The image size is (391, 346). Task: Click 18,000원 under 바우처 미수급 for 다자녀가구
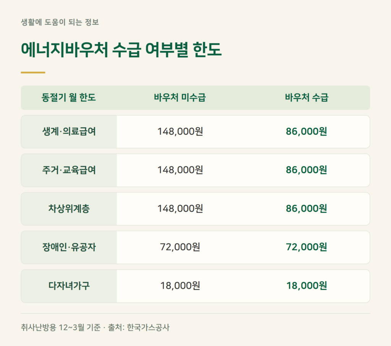tap(180, 286)
